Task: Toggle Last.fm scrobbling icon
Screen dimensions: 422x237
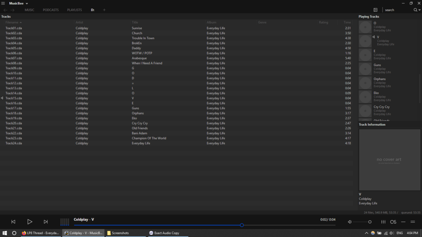Action: [x=393, y=222]
